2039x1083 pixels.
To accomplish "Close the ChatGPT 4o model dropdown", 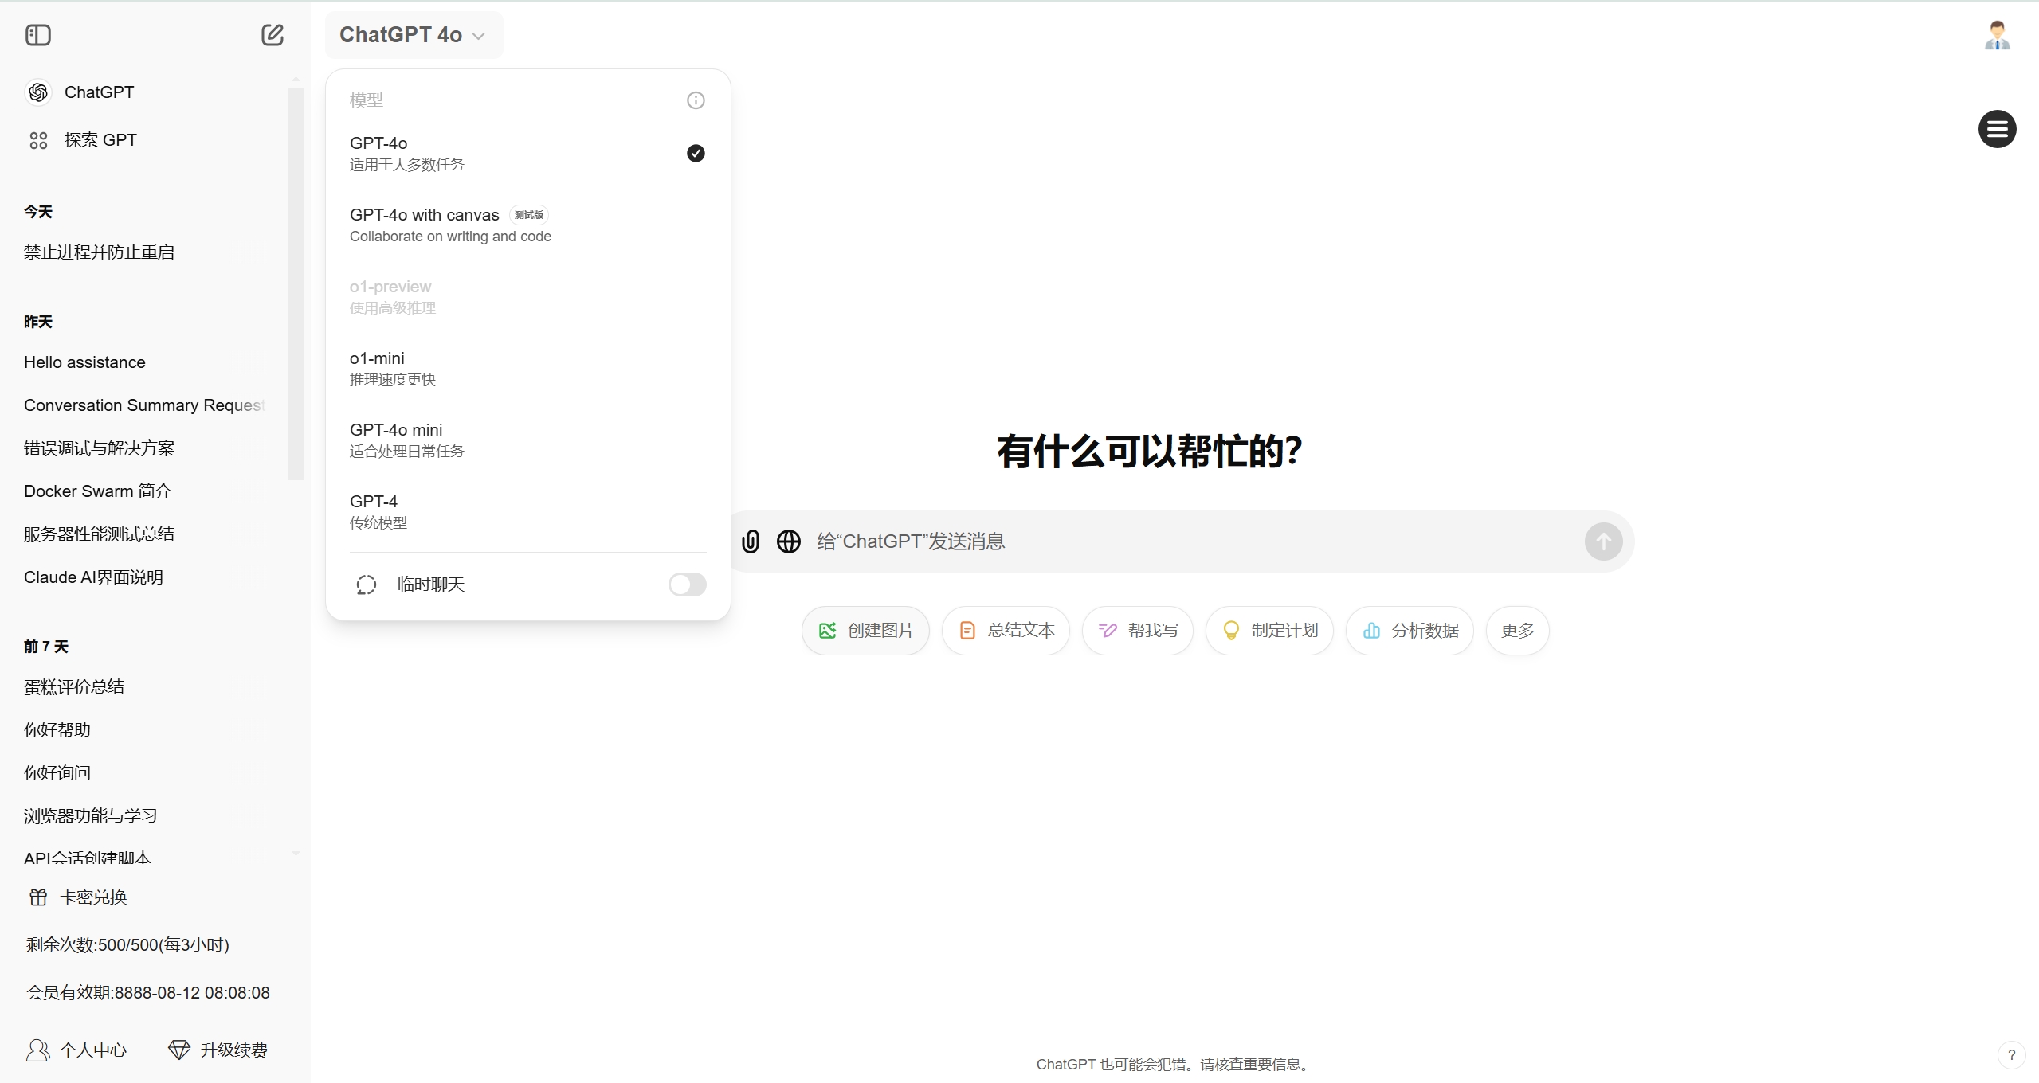I will tap(413, 35).
